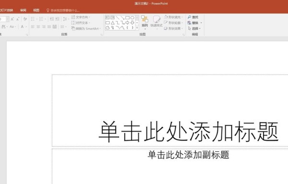288x184 pixels.
Task: Select the arrow line shape
Action: [x=122, y=18]
